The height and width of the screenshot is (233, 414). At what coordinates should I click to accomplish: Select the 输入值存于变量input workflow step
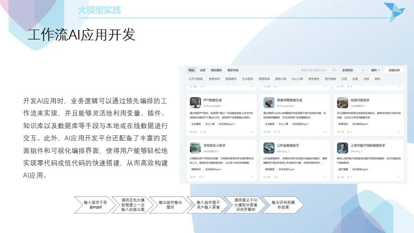95,205
